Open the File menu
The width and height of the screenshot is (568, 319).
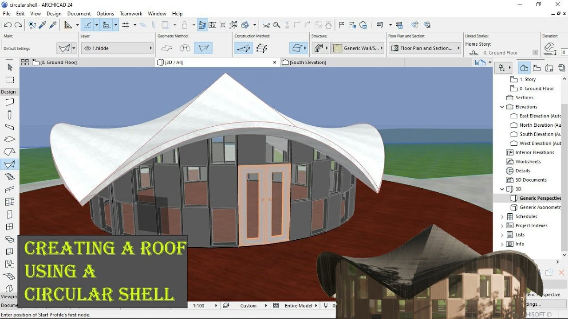click(x=7, y=14)
